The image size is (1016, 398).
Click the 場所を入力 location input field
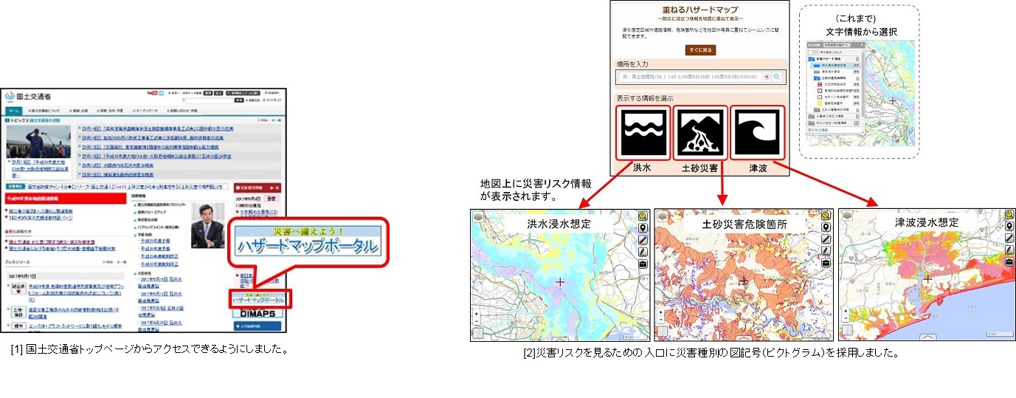pos(691,77)
